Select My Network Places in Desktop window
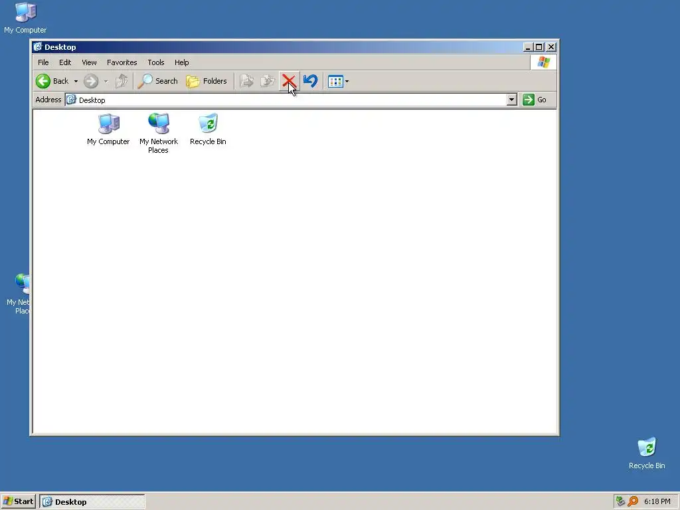The width and height of the screenshot is (680, 510). [158, 133]
